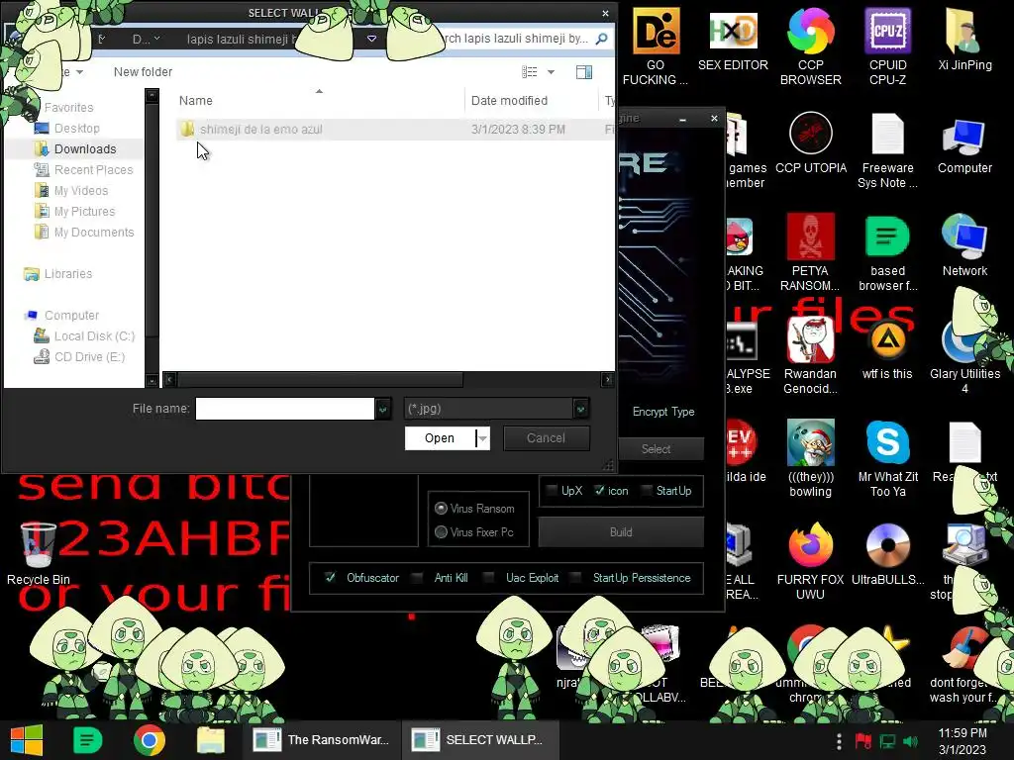This screenshot has height=760, width=1014.
Task: Open Rwandan Genocid desktop icon
Action: [x=810, y=355]
